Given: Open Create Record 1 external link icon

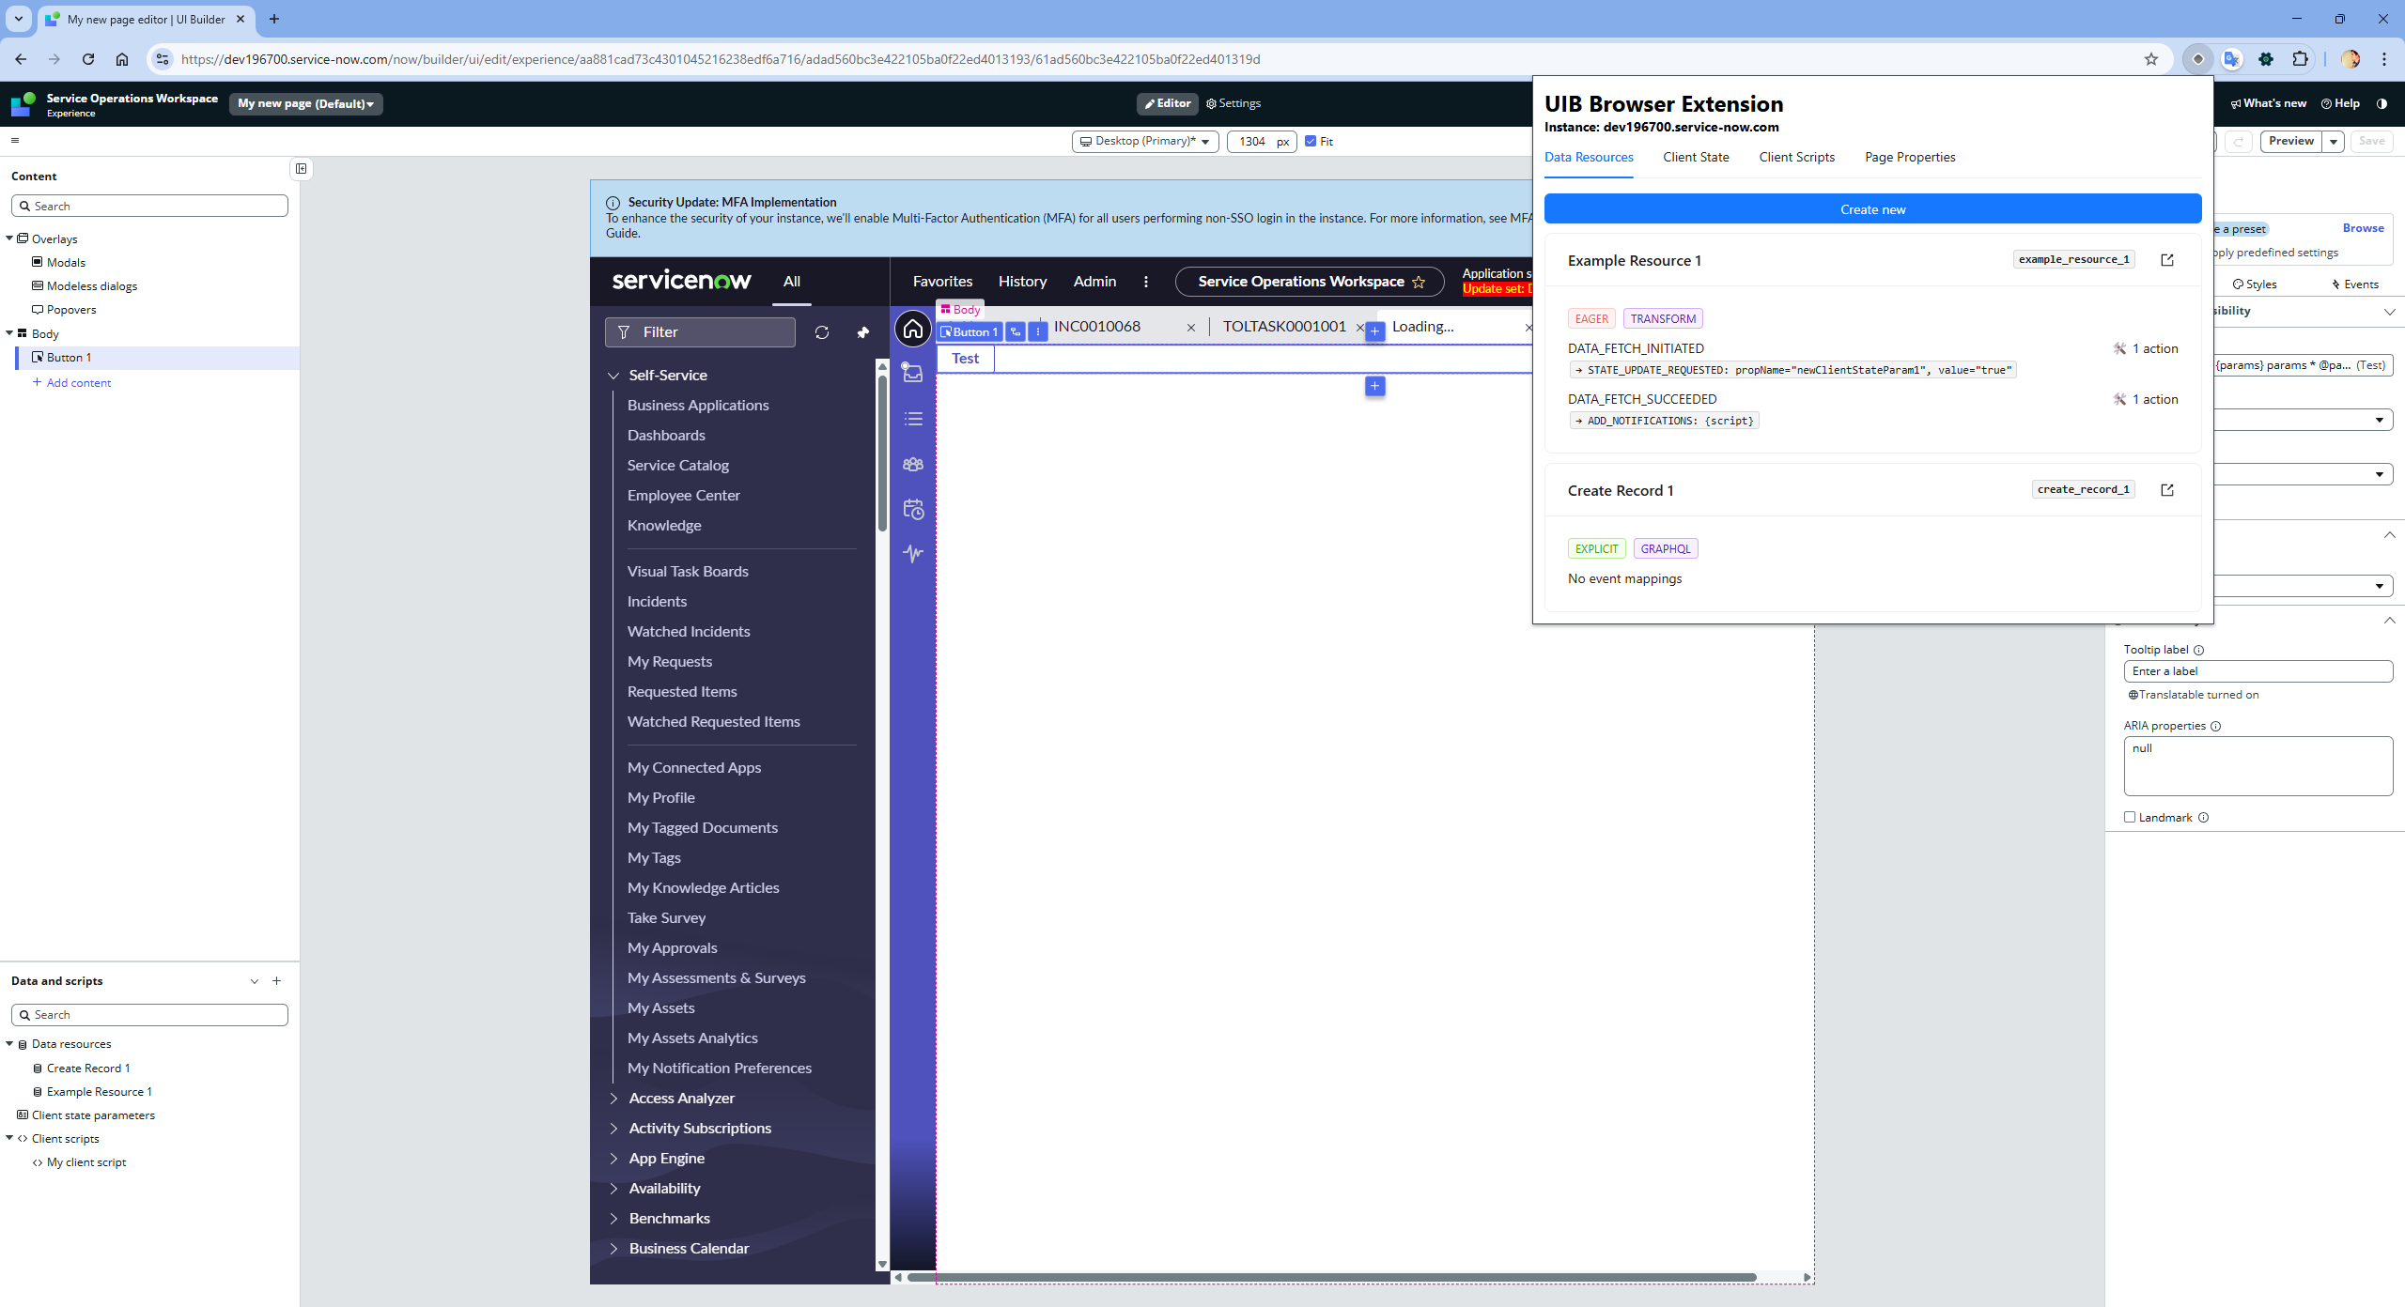Looking at the screenshot, I should tap(2167, 490).
